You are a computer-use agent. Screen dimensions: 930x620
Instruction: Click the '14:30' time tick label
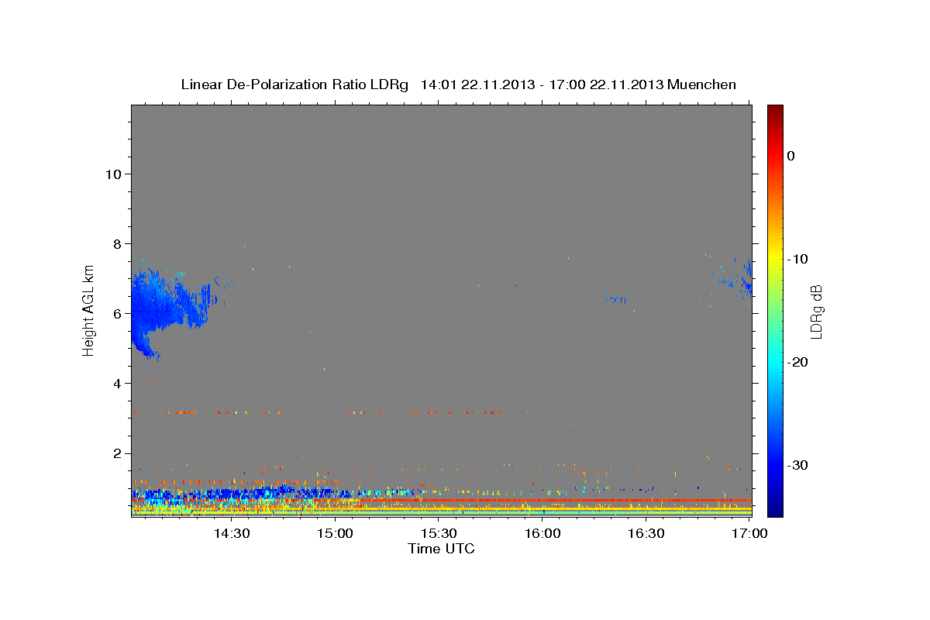(x=231, y=533)
